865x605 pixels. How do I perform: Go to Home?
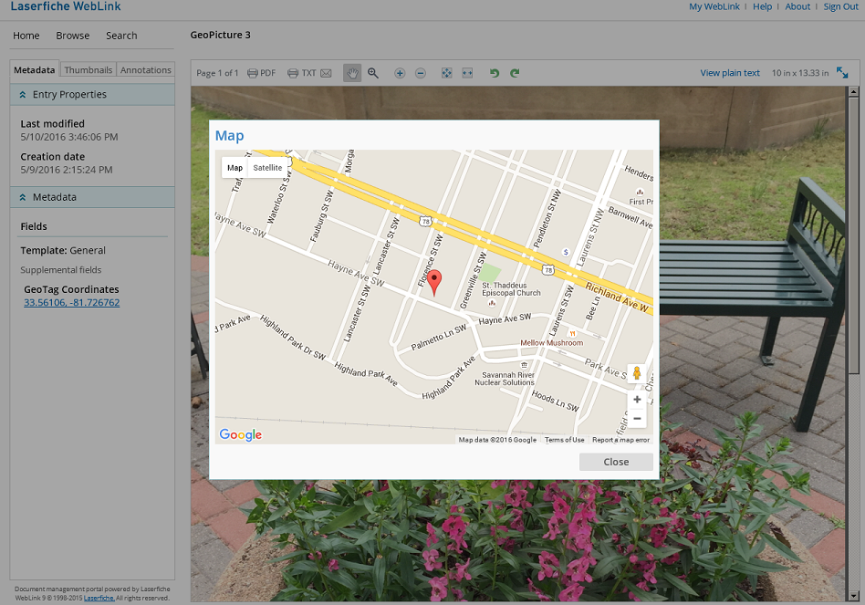[26, 36]
